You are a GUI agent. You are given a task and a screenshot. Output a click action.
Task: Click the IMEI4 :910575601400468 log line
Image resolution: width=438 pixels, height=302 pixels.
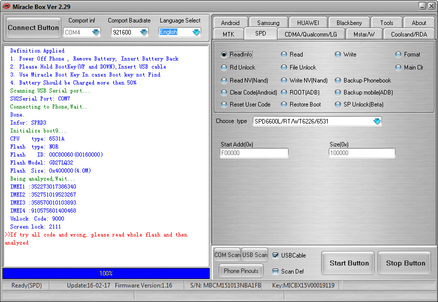click(x=43, y=210)
